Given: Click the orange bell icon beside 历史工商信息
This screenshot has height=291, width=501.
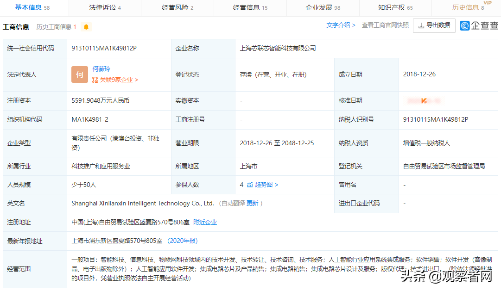Looking at the screenshot, I should [86, 27].
